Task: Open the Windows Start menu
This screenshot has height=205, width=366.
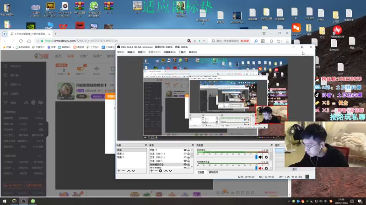Action: 5,201
